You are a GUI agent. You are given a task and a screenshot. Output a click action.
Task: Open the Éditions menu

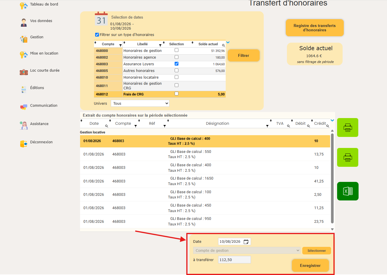[37, 88]
